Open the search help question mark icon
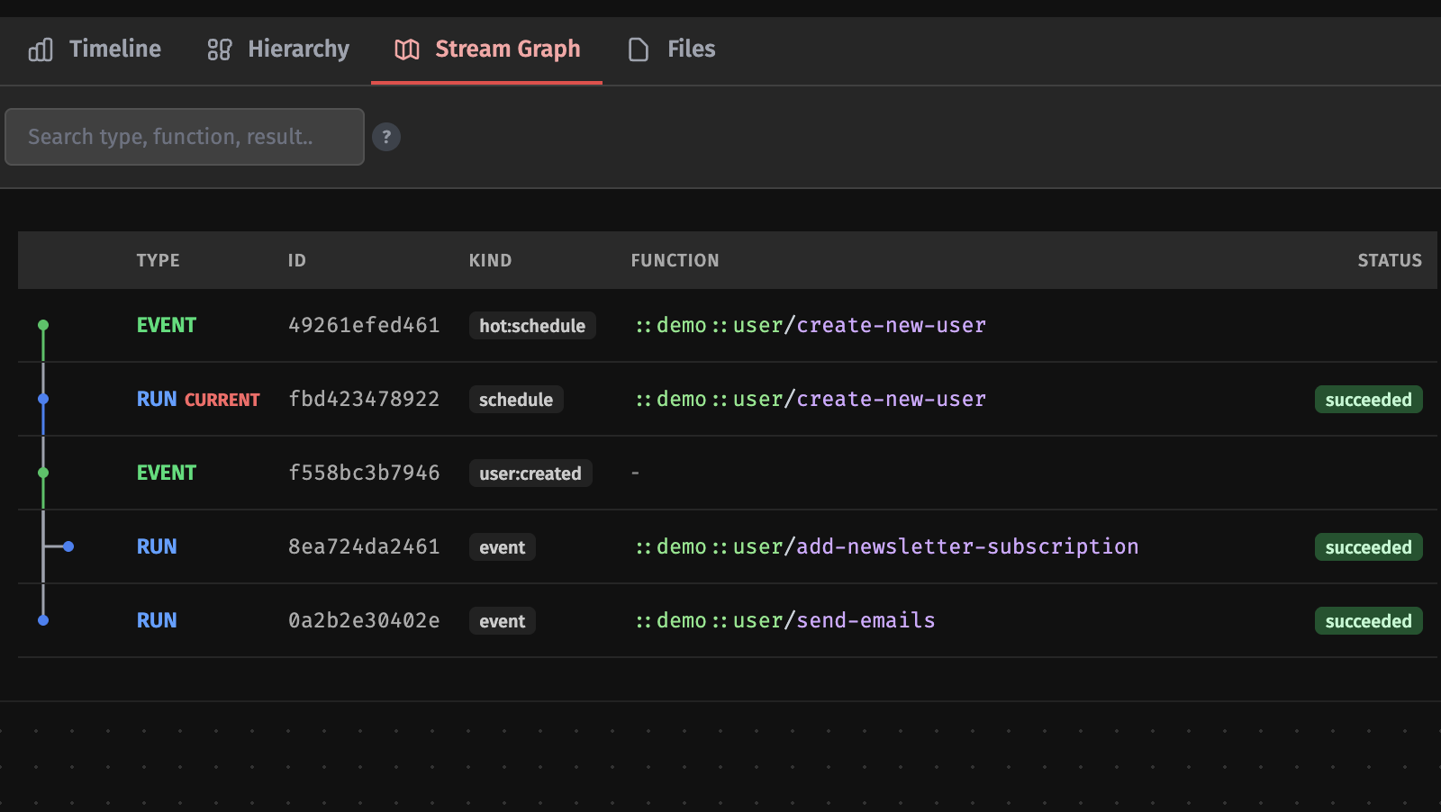Screen dimensions: 1441x812 386,136
